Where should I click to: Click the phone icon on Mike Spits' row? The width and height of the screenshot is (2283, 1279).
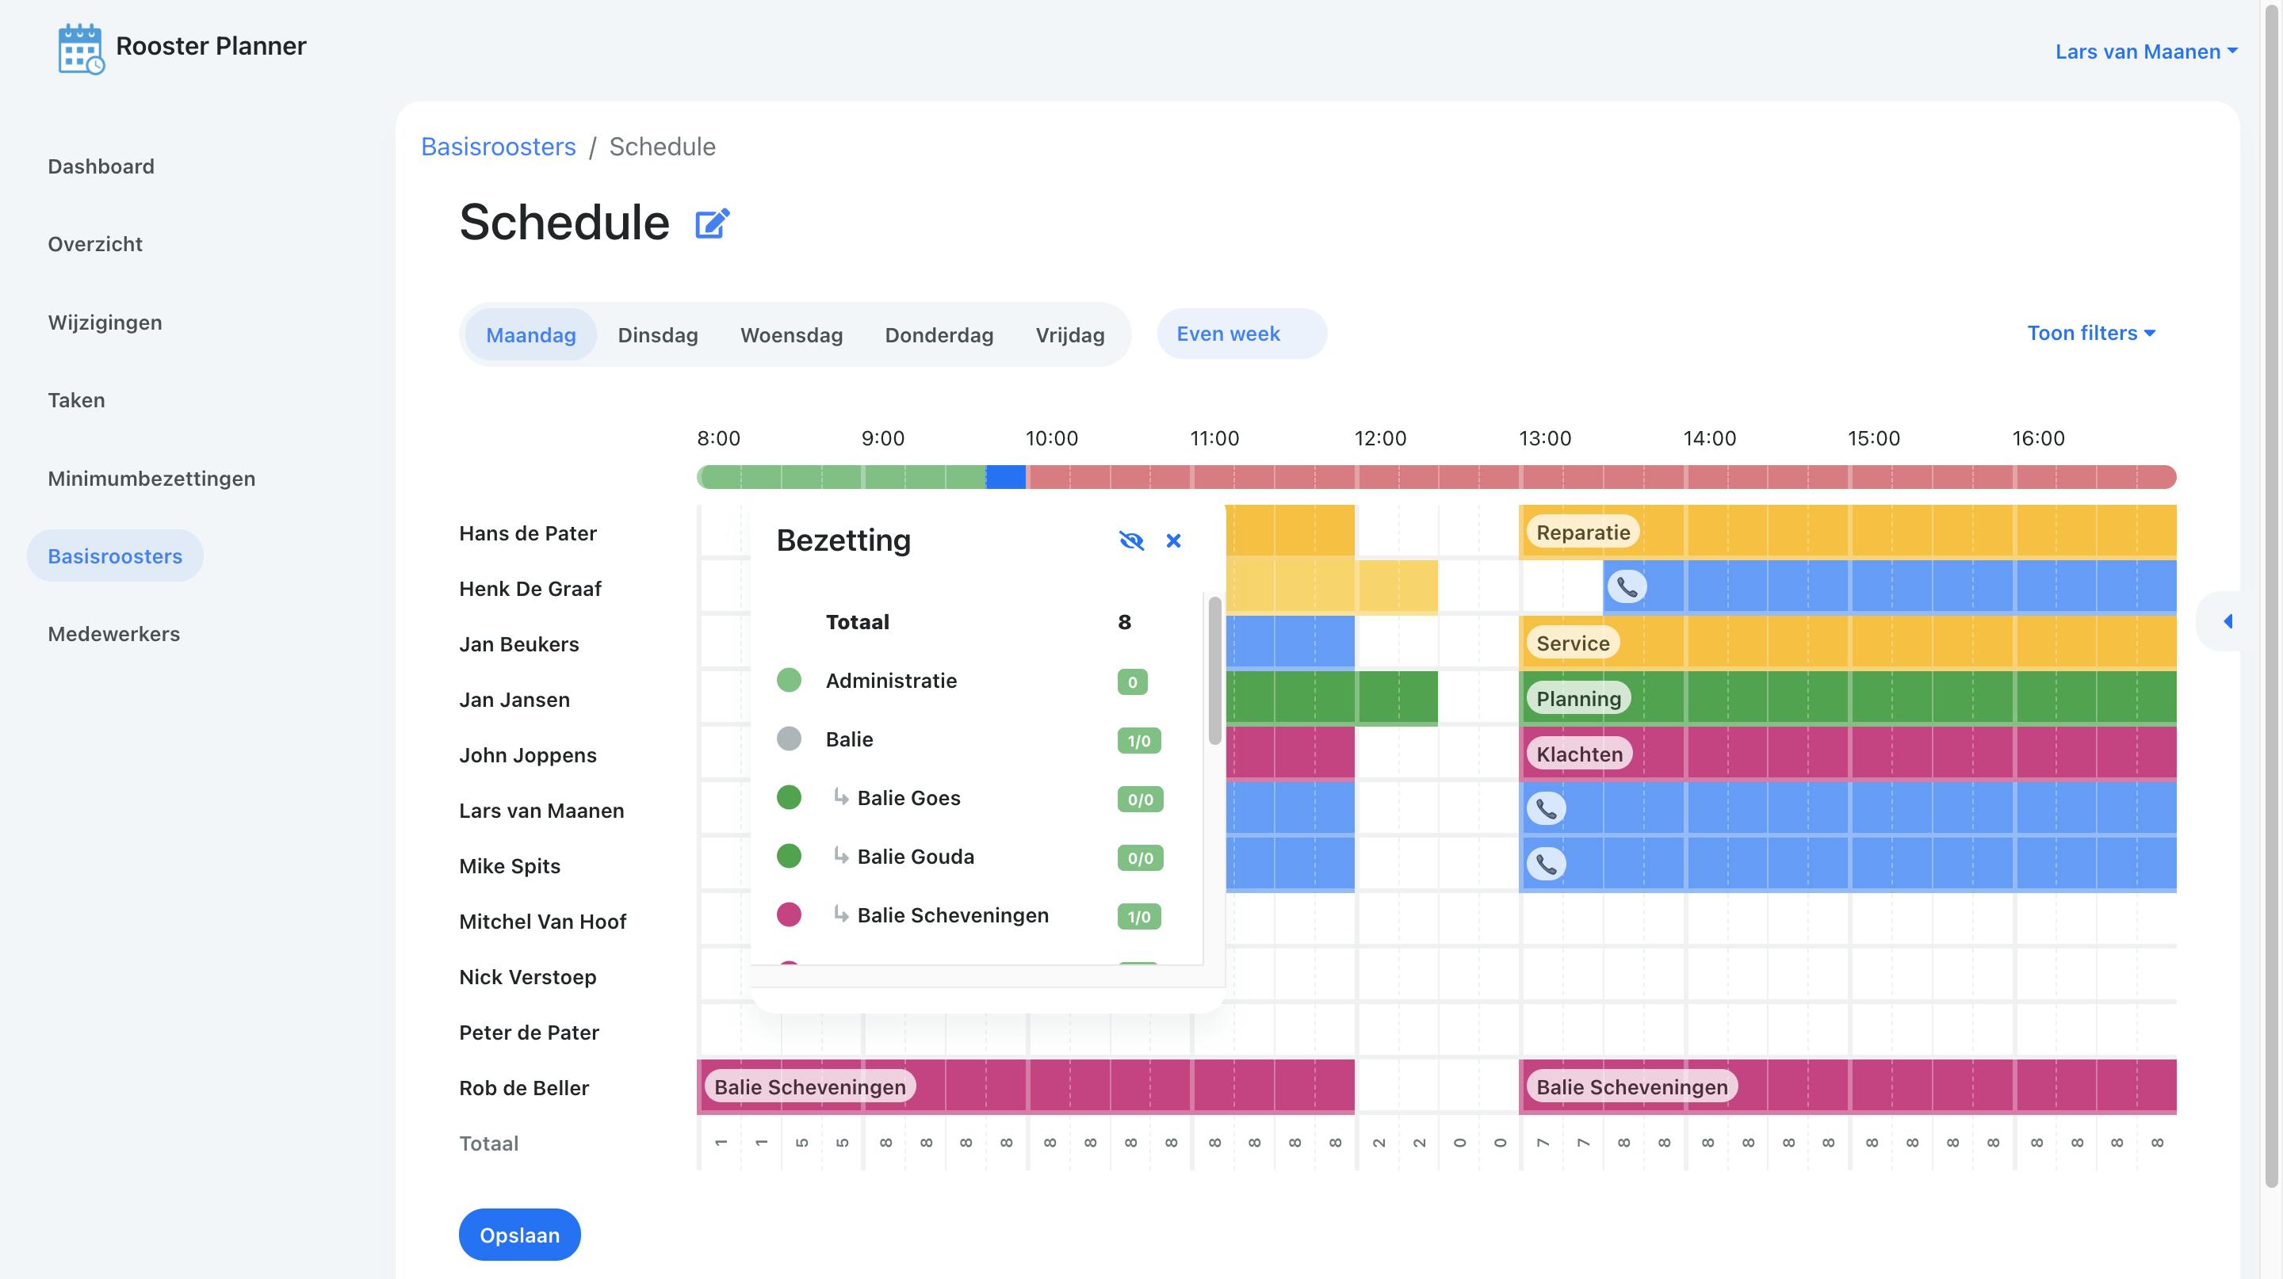coord(1546,863)
